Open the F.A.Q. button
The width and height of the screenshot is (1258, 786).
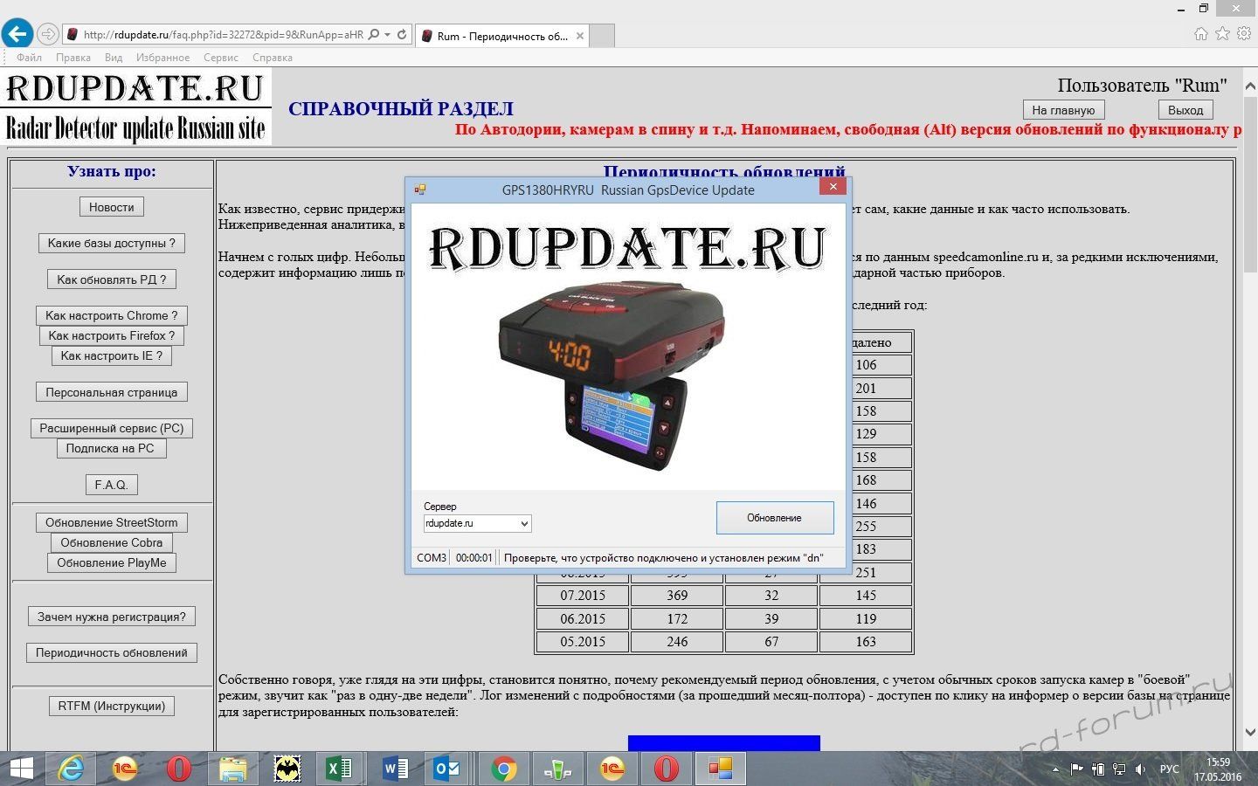click(112, 485)
